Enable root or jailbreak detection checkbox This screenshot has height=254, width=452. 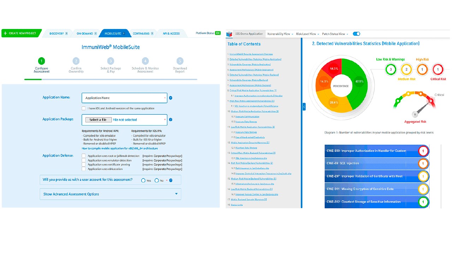pos(83,156)
